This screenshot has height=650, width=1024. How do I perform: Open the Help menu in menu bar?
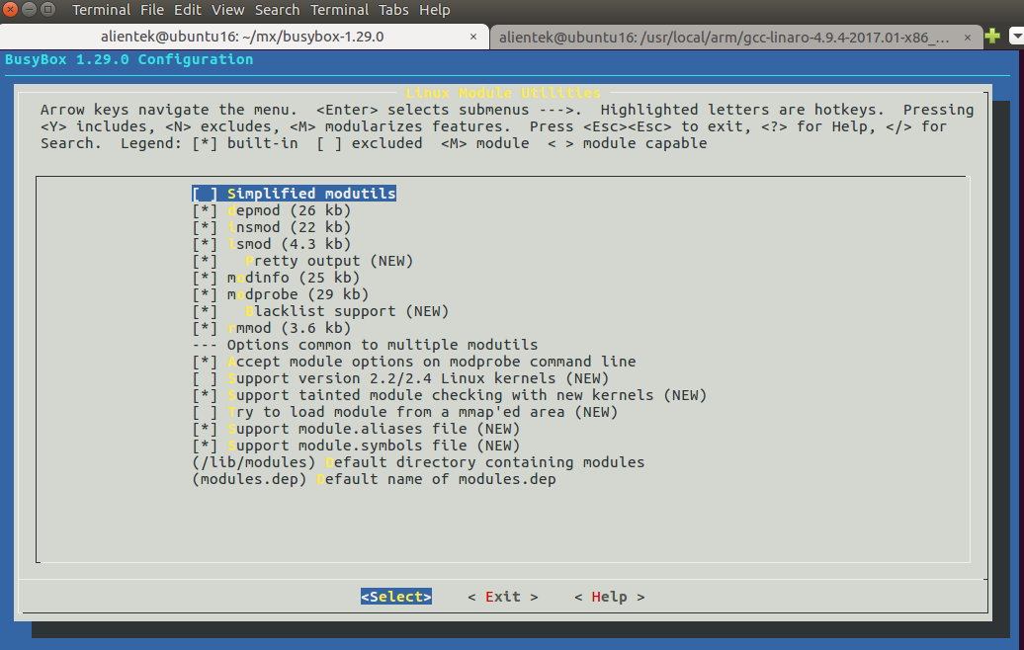(x=434, y=10)
